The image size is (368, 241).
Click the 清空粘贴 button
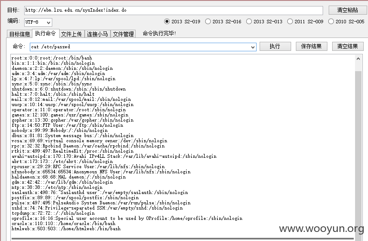coord(347,10)
